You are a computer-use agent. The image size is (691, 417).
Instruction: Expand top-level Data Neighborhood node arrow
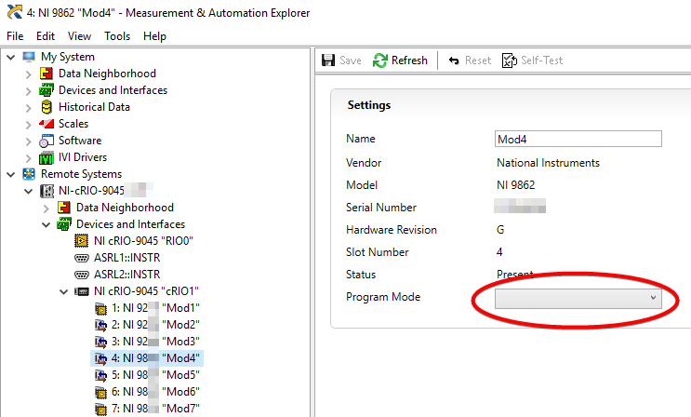point(29,74)
